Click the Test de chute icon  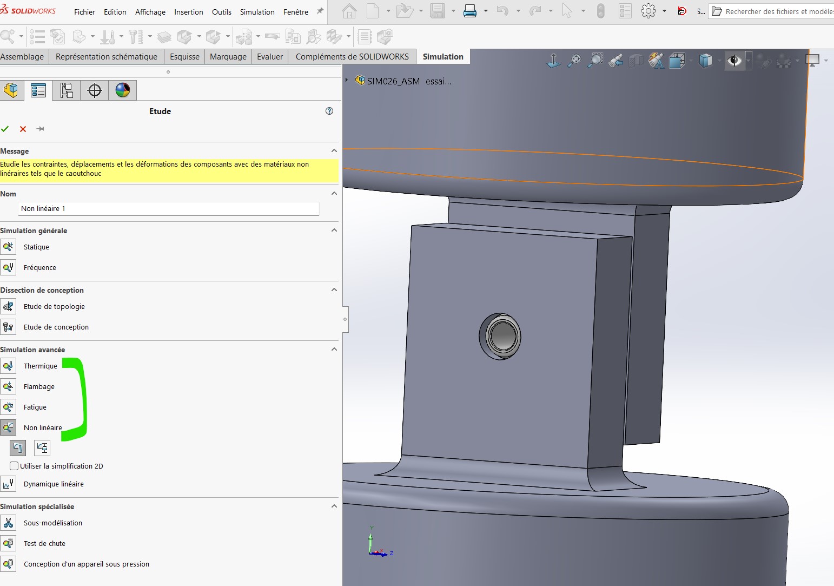click(8, 544)
